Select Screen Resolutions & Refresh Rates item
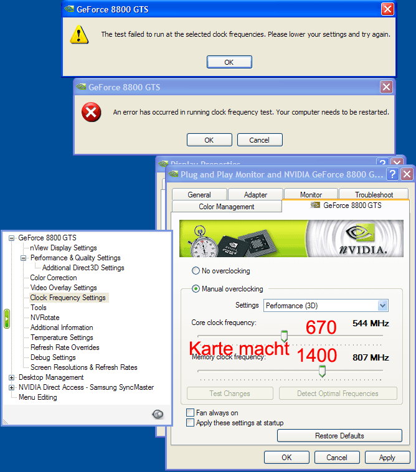This screenshot has width=416, height=472. click(83, 367)
